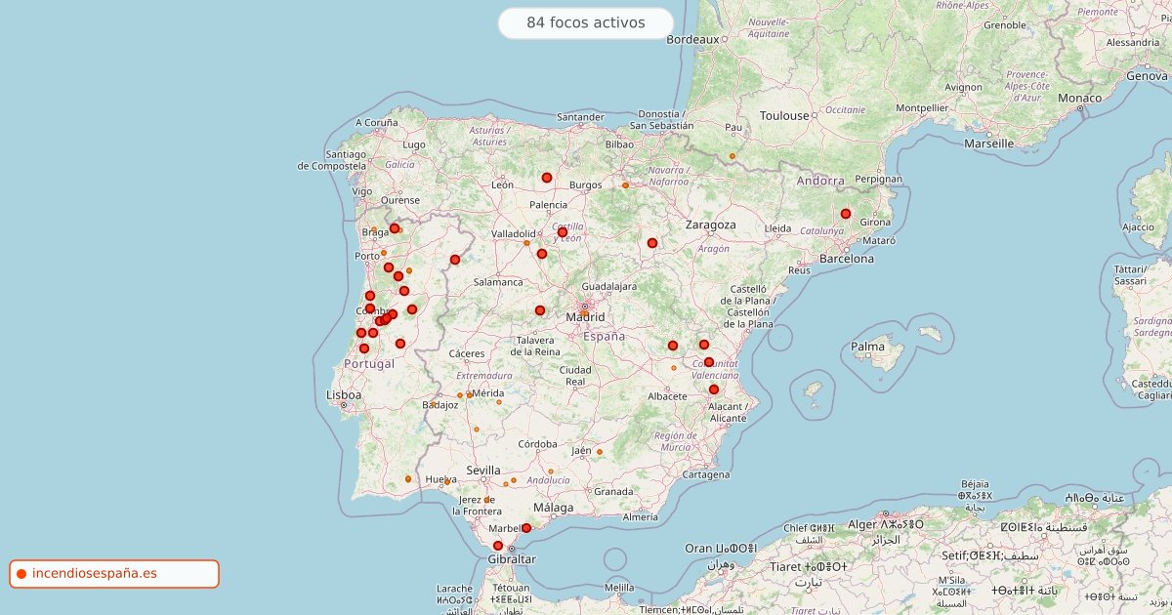The width and height of the screenshot is (1172, 615).
Task: Click the Sevilla city label
Action: 483,471
